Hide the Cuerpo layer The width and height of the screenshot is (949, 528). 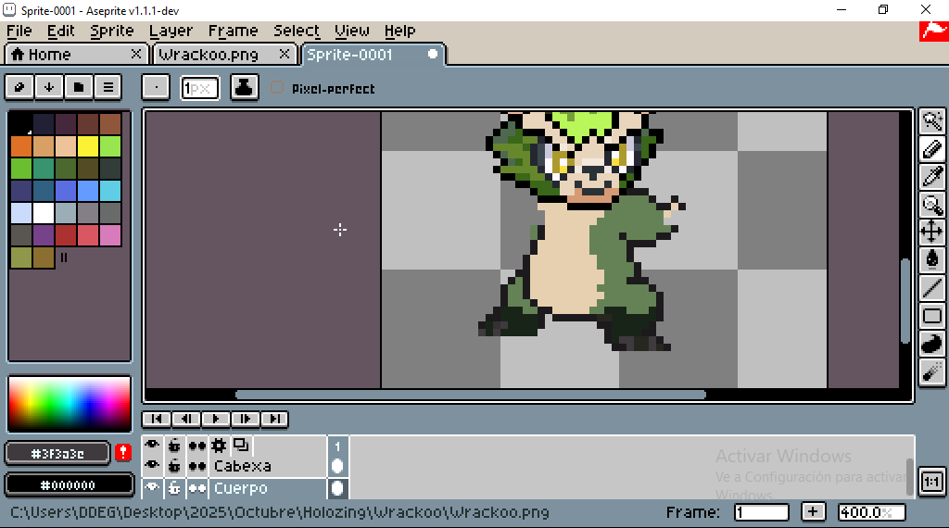152,487
